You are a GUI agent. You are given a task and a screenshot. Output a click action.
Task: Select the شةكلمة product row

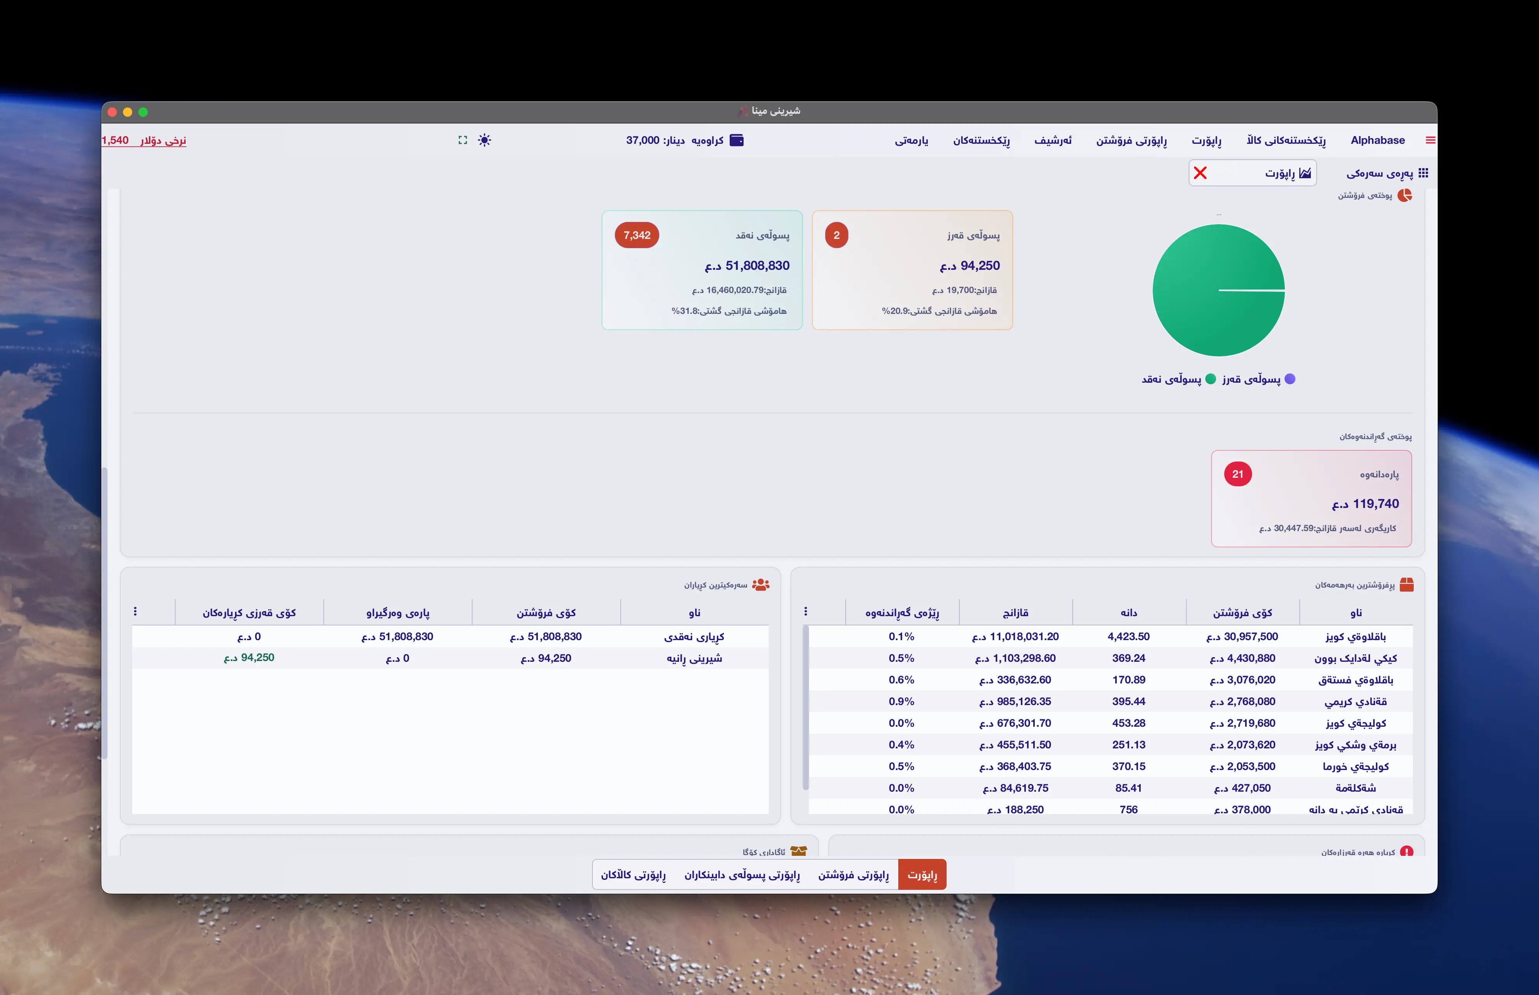(1111, 788)
